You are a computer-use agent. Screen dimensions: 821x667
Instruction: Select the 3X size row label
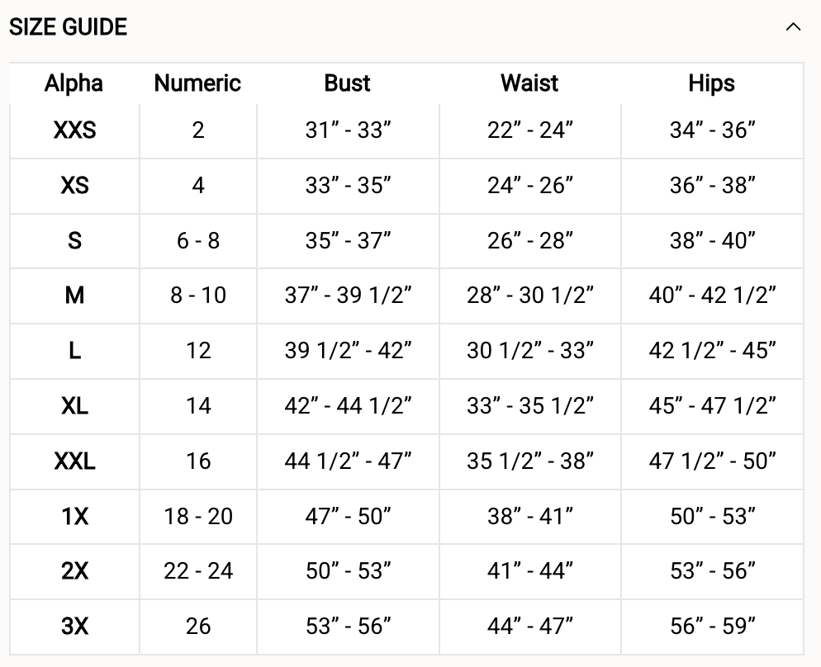pos(74,627)
